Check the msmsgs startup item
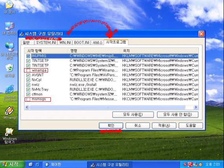 (28, 99)
